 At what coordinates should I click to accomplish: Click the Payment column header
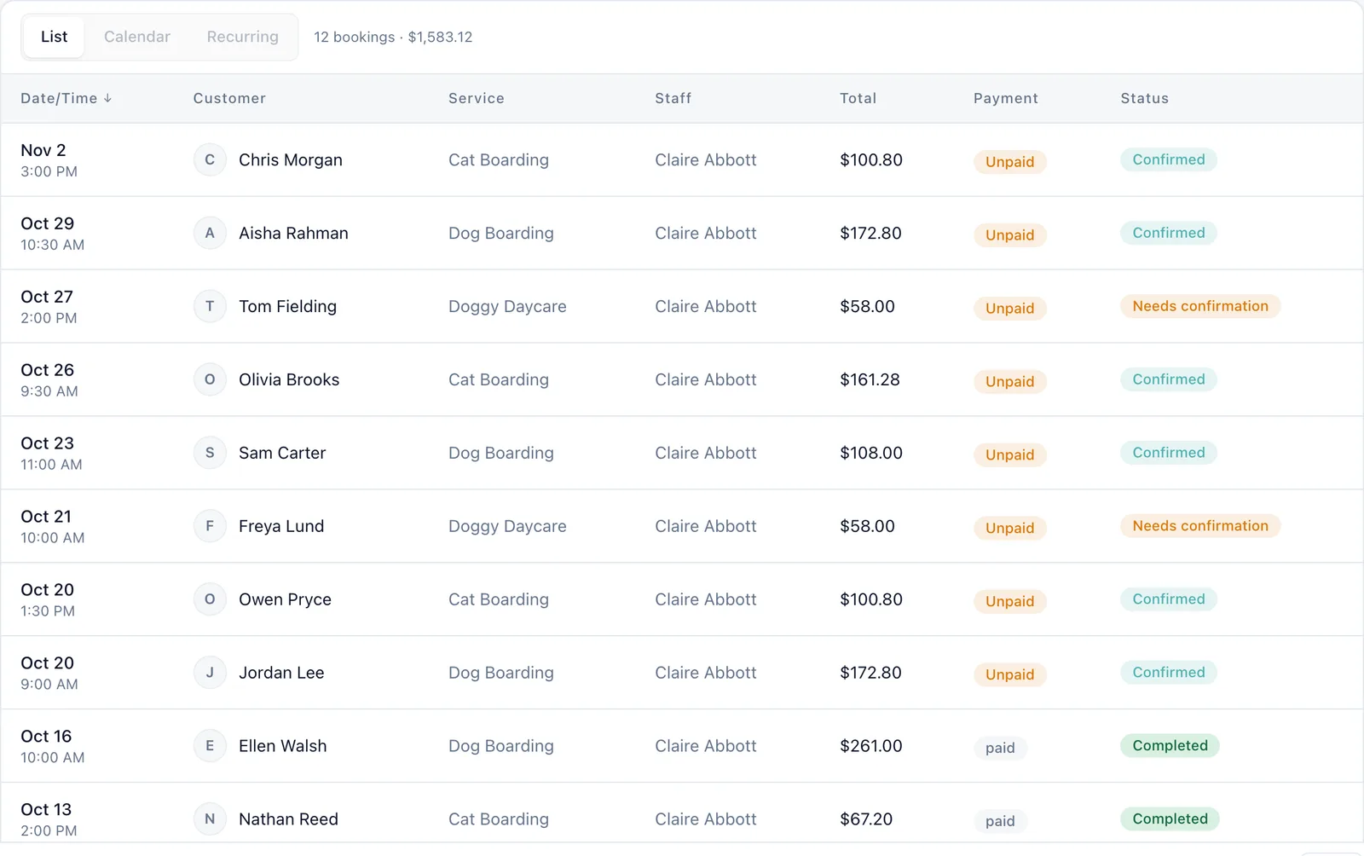1006,98
